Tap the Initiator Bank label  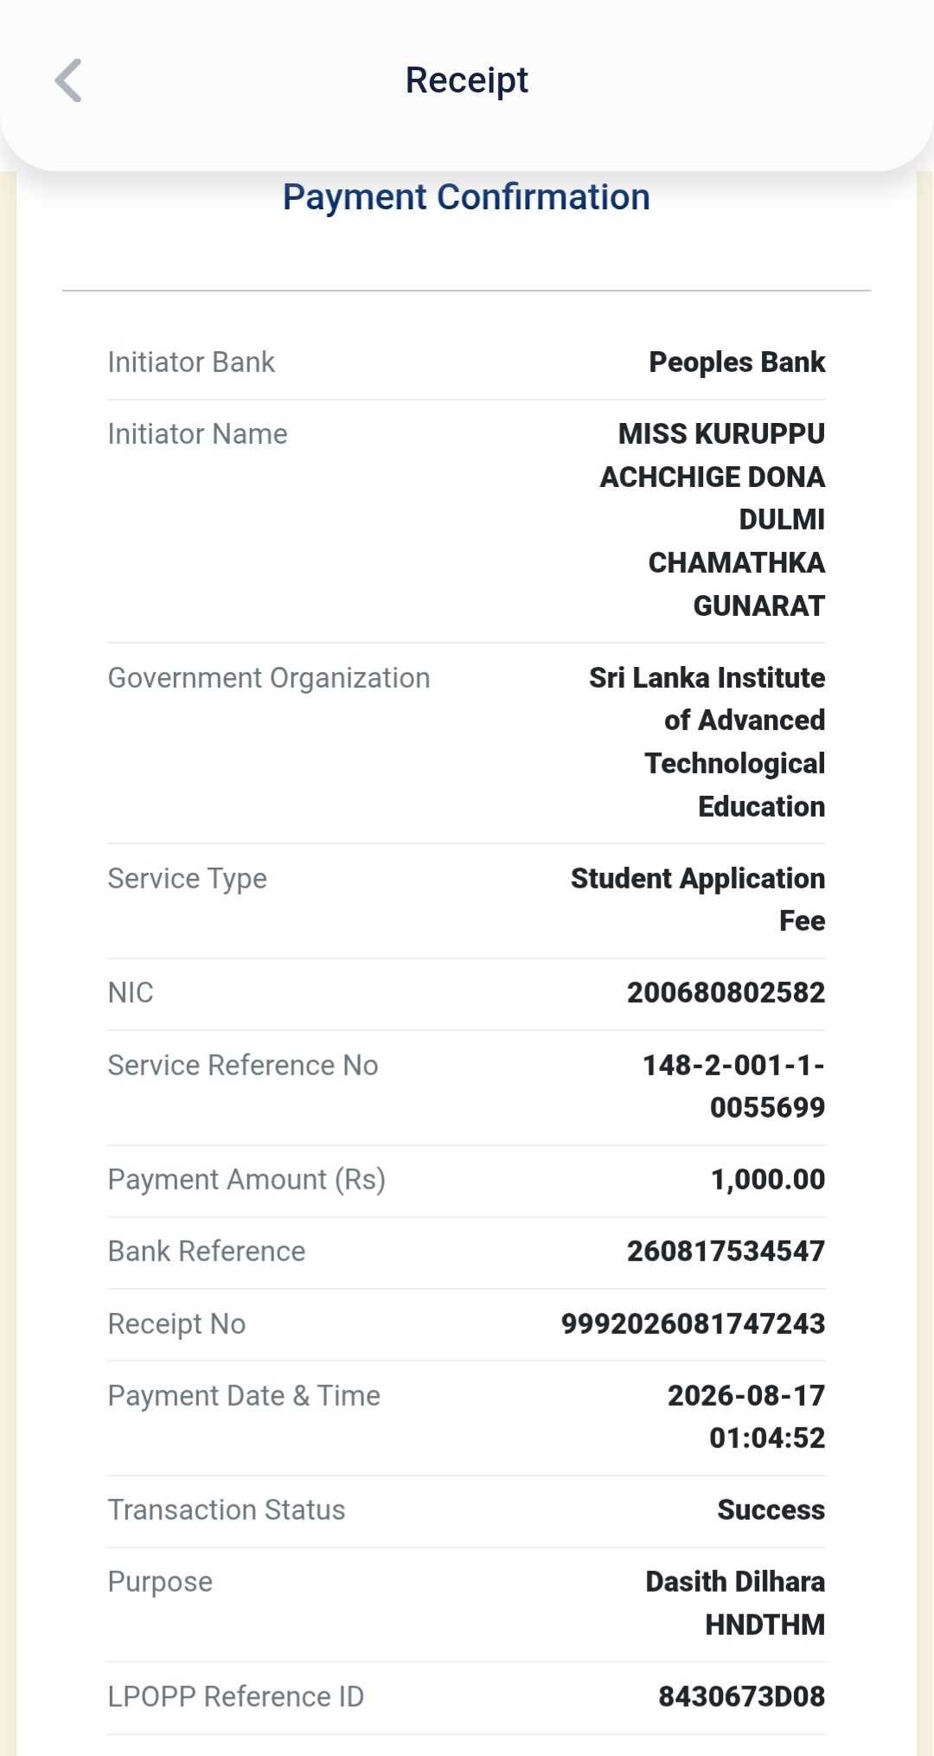click(x=191, y=362)
